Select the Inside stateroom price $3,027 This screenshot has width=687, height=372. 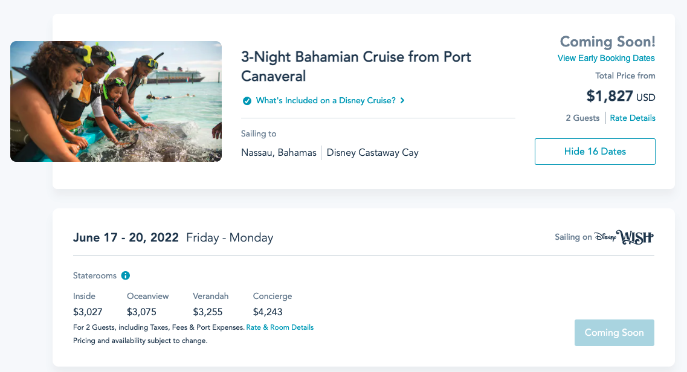[88, 312]
